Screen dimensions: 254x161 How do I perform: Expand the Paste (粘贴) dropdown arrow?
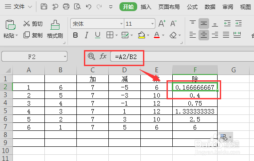point(17,35)
